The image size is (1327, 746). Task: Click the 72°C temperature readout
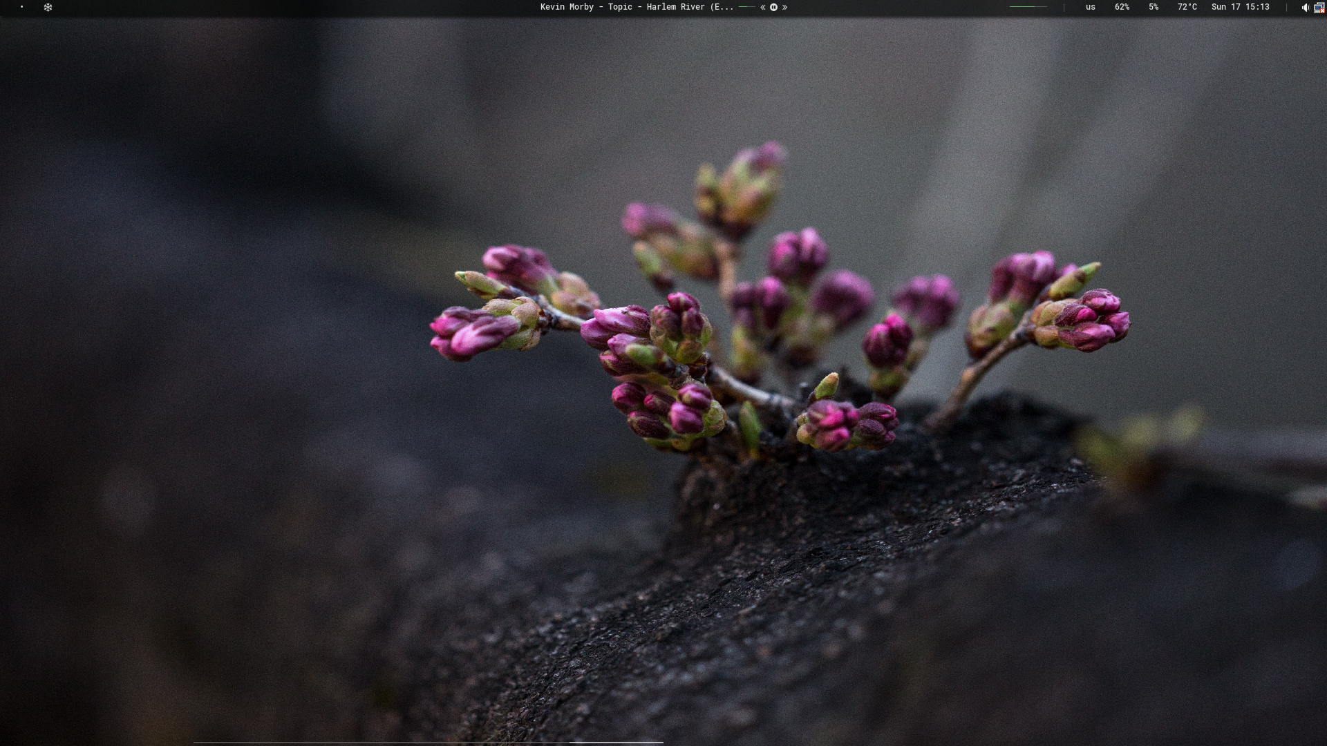1187,7
